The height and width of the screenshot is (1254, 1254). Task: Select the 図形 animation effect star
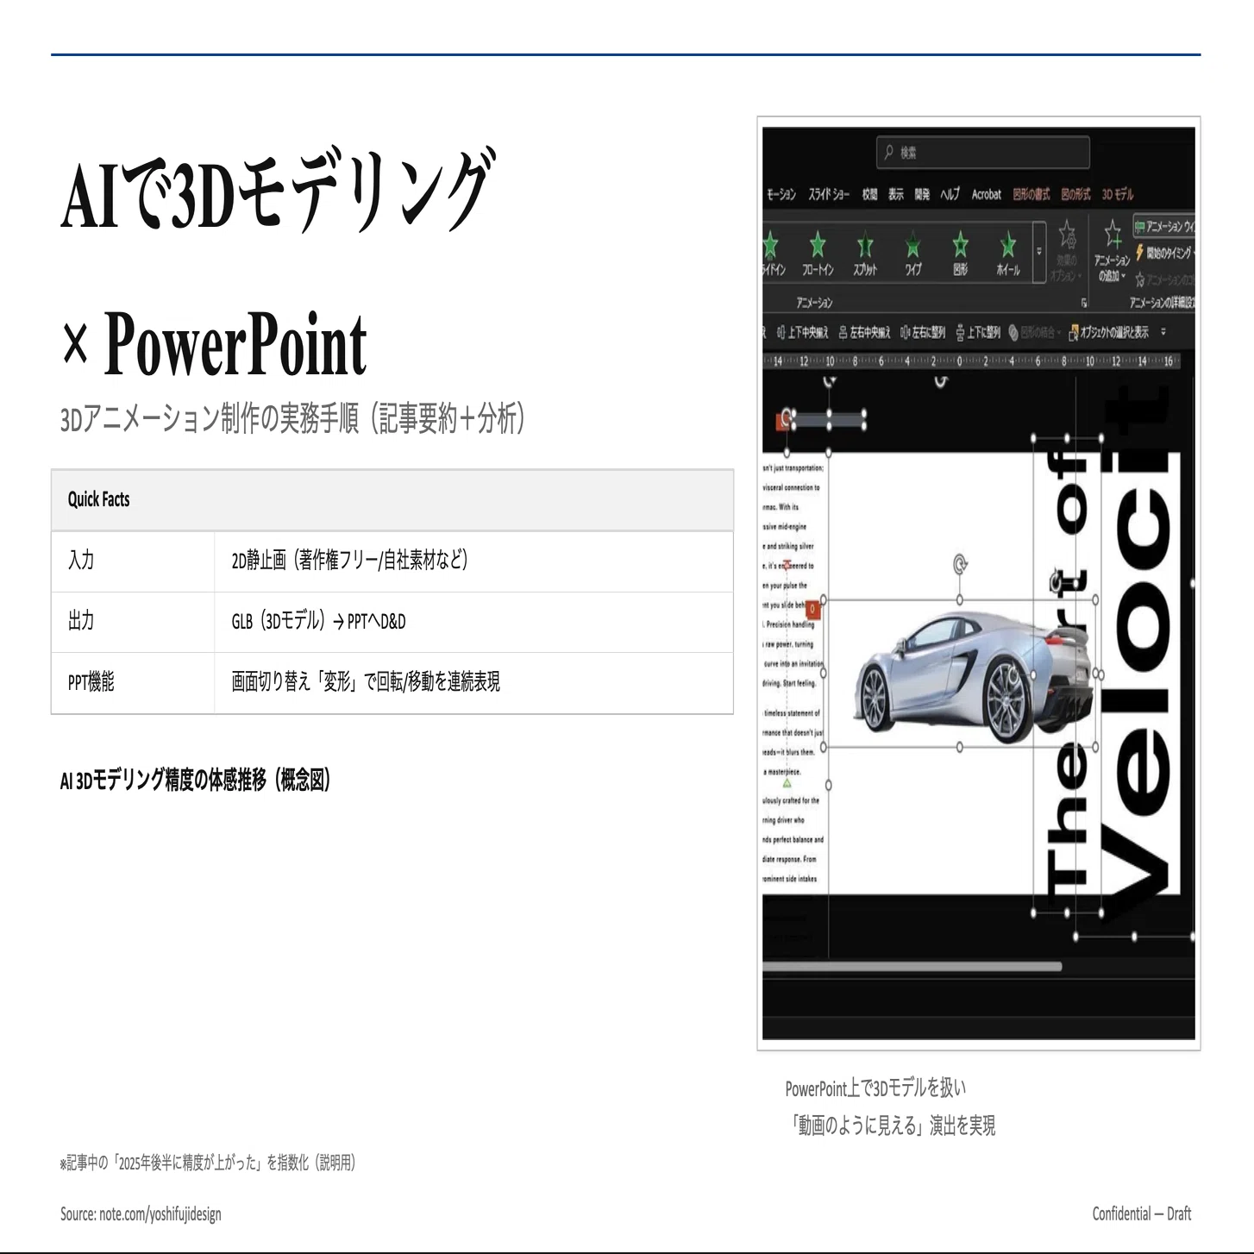click(x=960, y=246)
